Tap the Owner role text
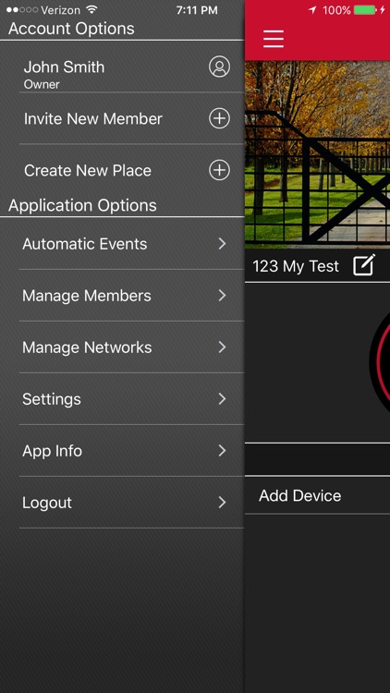Image resolution: width=390 pixels, height=693 pixels. pyautogui.click(x=42, y=84)
